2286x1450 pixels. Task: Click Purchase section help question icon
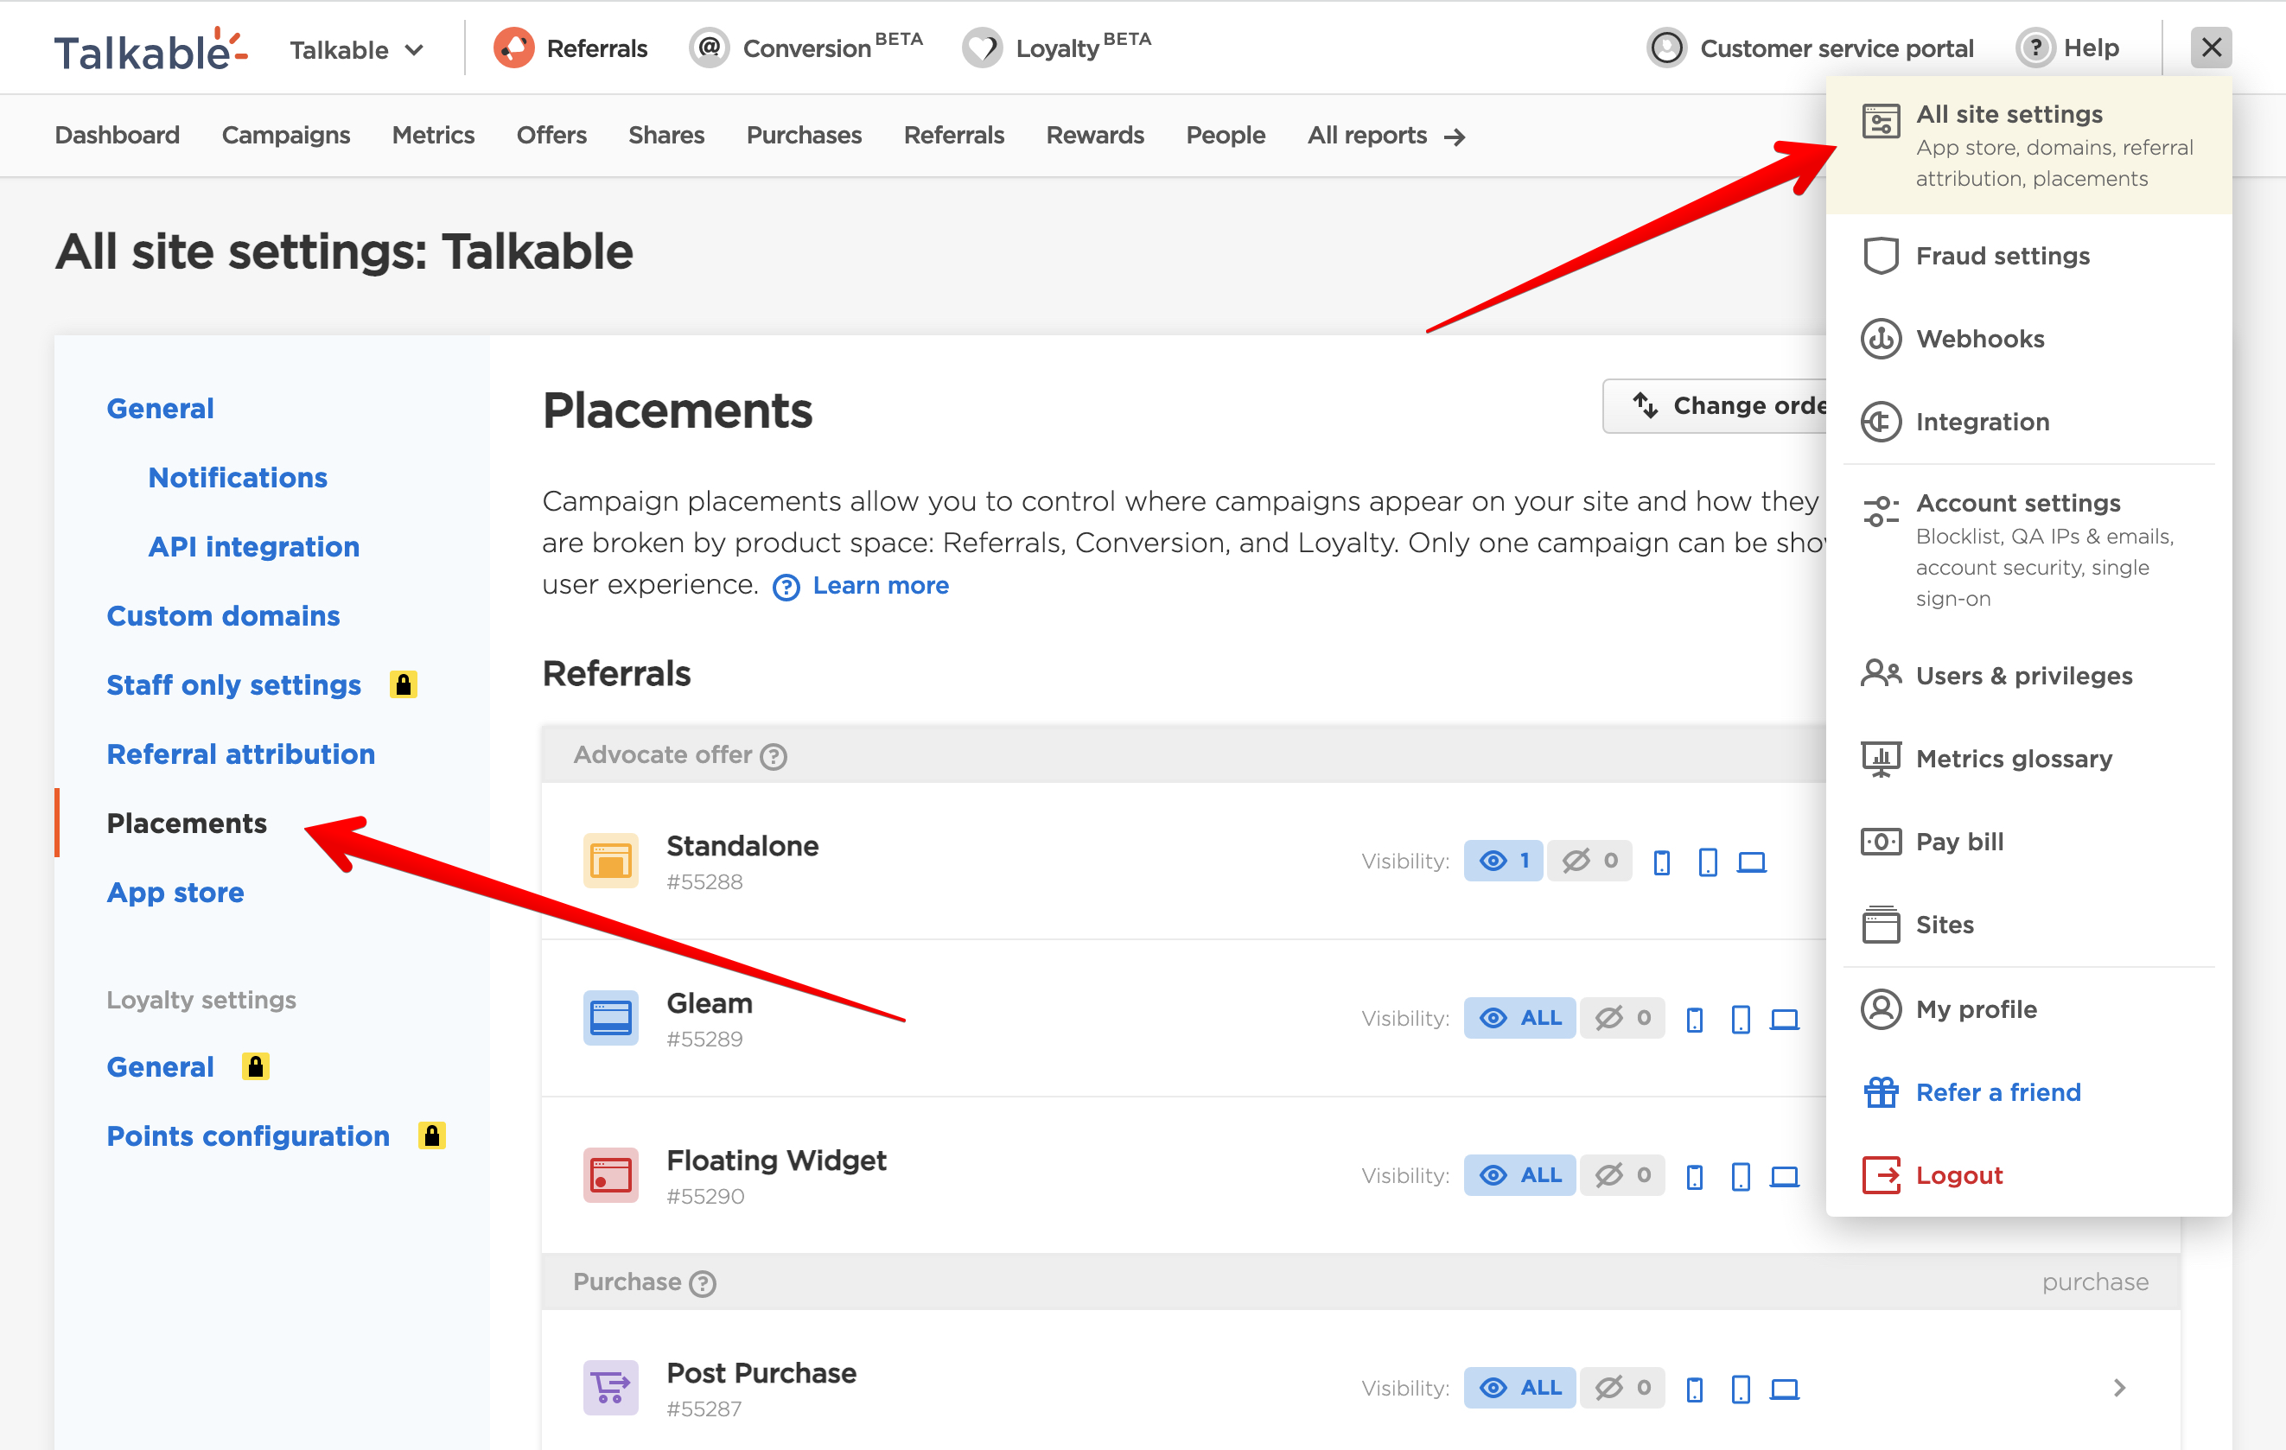click(x=703, y=1284)
